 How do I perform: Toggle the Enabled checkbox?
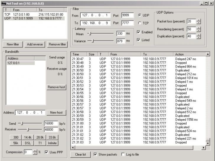pos(139,32)
